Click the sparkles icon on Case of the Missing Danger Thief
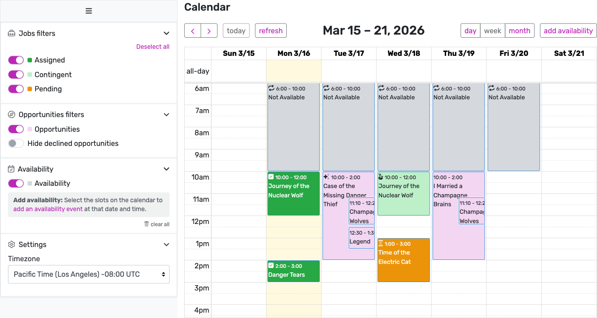Screen dimensions: 597x318 (326, 177)
